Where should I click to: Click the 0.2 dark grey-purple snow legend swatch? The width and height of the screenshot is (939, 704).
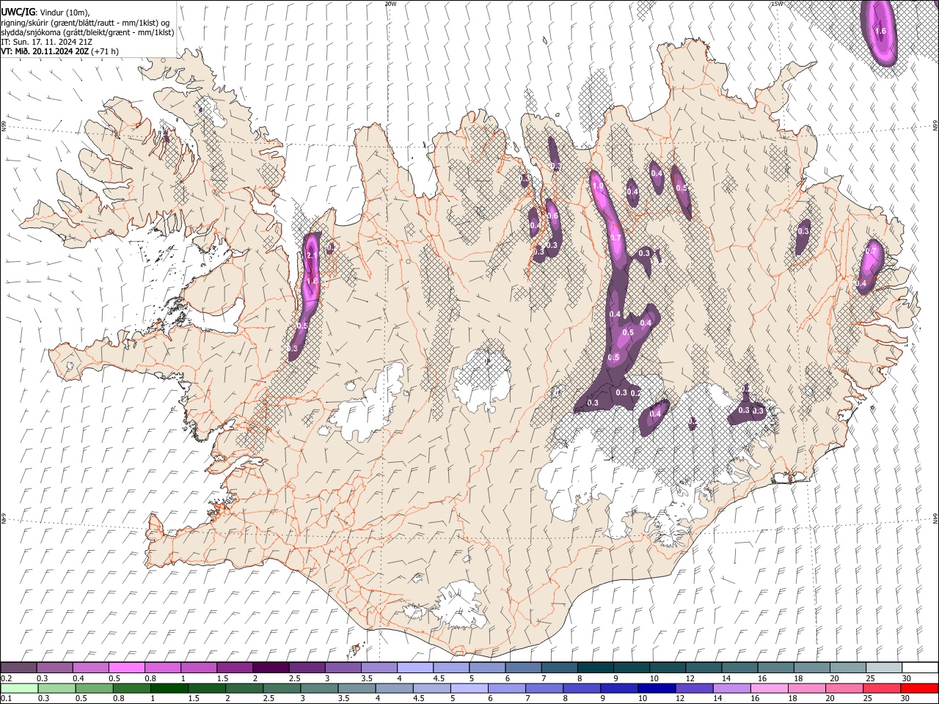(x=18, y=668)
